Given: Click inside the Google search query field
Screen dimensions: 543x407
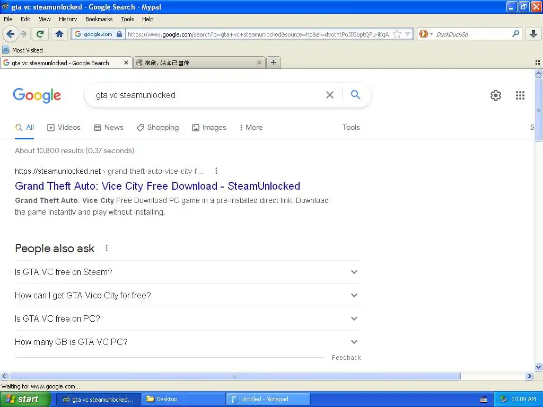Looking at the screenshot, I should click(x=208, y=95).
